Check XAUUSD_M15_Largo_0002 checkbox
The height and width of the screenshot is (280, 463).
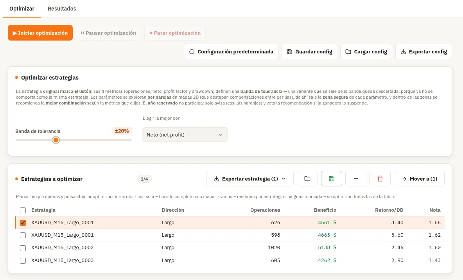23,248
